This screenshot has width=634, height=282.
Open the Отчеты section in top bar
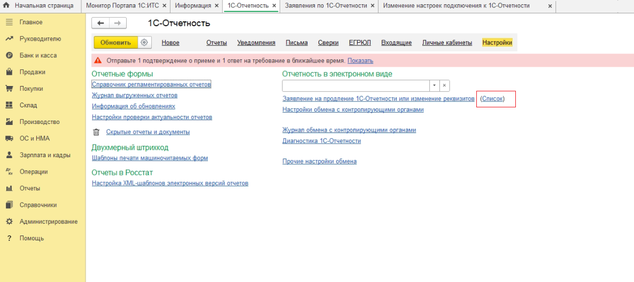coord(217,42)
